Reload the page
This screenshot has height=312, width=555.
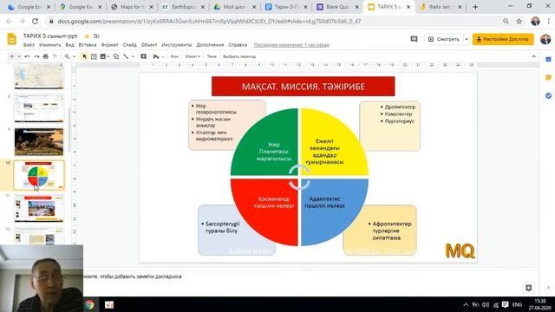[x=35, y=21]
